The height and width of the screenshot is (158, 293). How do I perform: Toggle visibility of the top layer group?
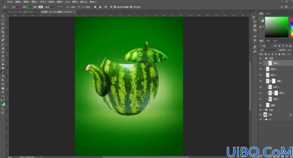261,58
